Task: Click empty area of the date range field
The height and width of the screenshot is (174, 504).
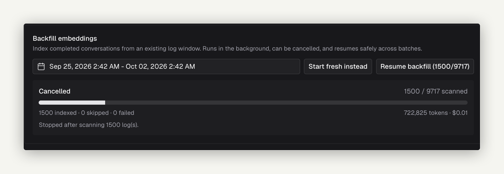Action: coord(248,66)
